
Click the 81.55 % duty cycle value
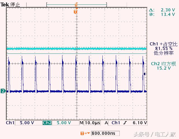point(164,48)
